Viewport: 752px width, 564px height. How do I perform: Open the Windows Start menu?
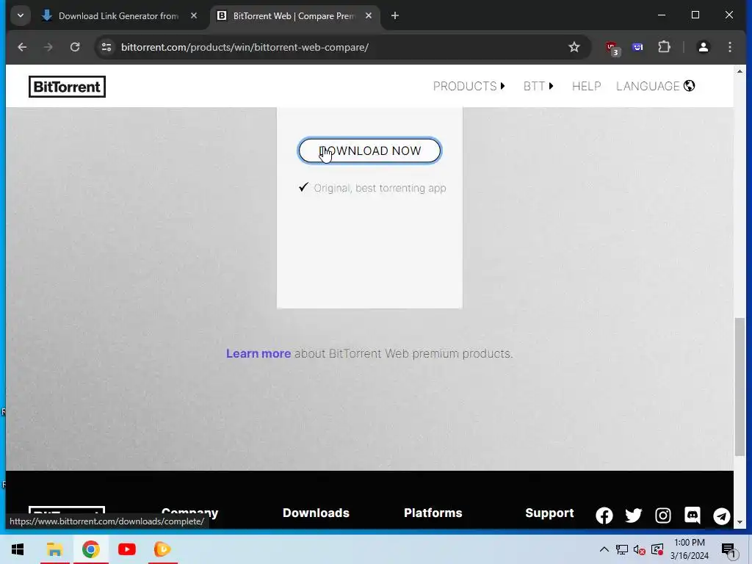pyautogui.click(x=18, y=549)
